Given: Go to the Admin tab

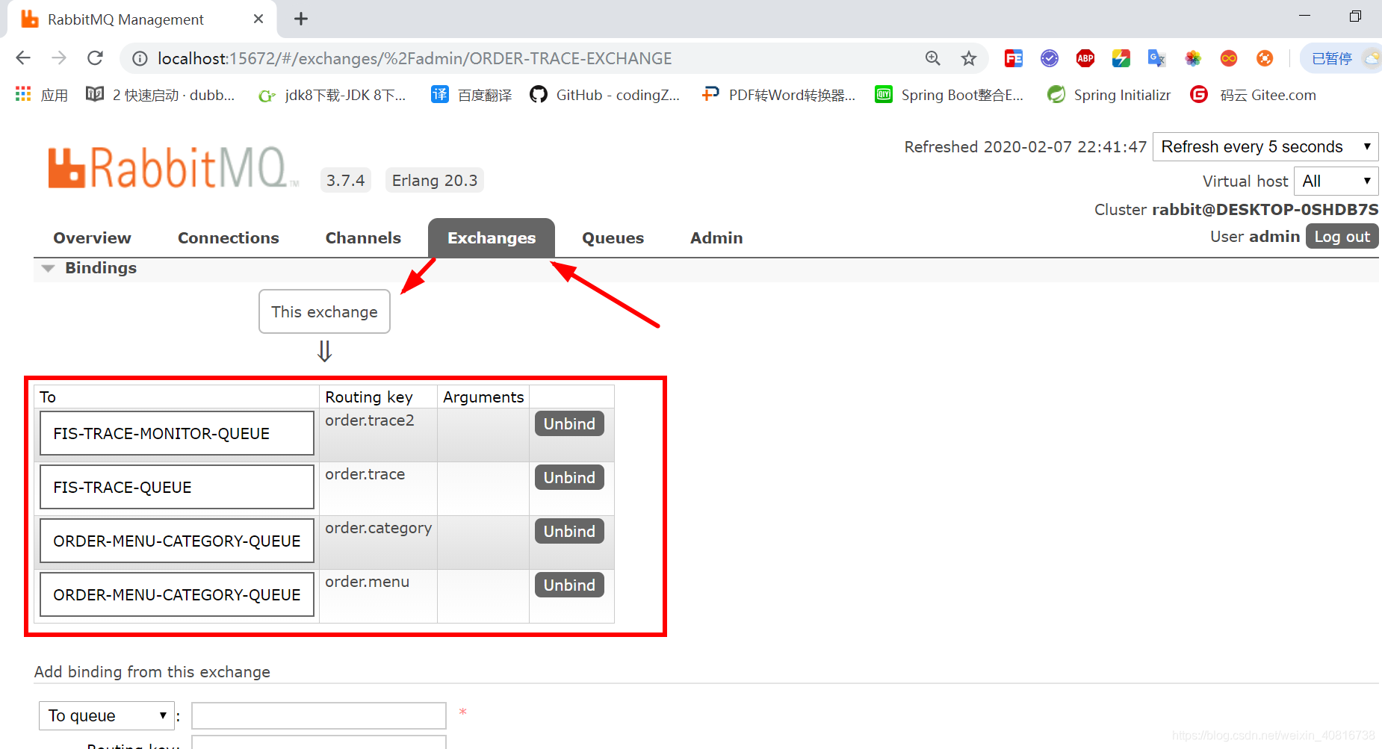Looking at the screenshot, I should pyautogui.click(x=716, y=237).
